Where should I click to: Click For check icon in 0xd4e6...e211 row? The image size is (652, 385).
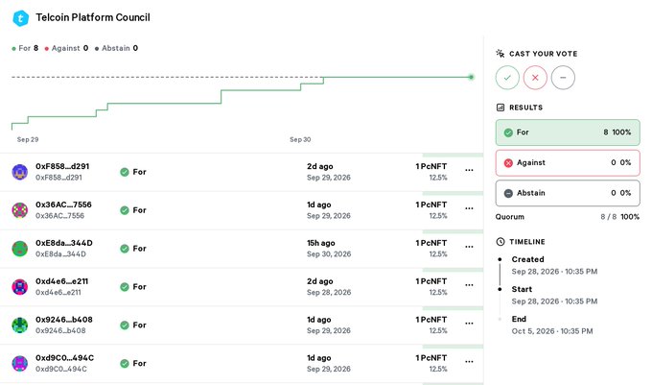[125, 287]
